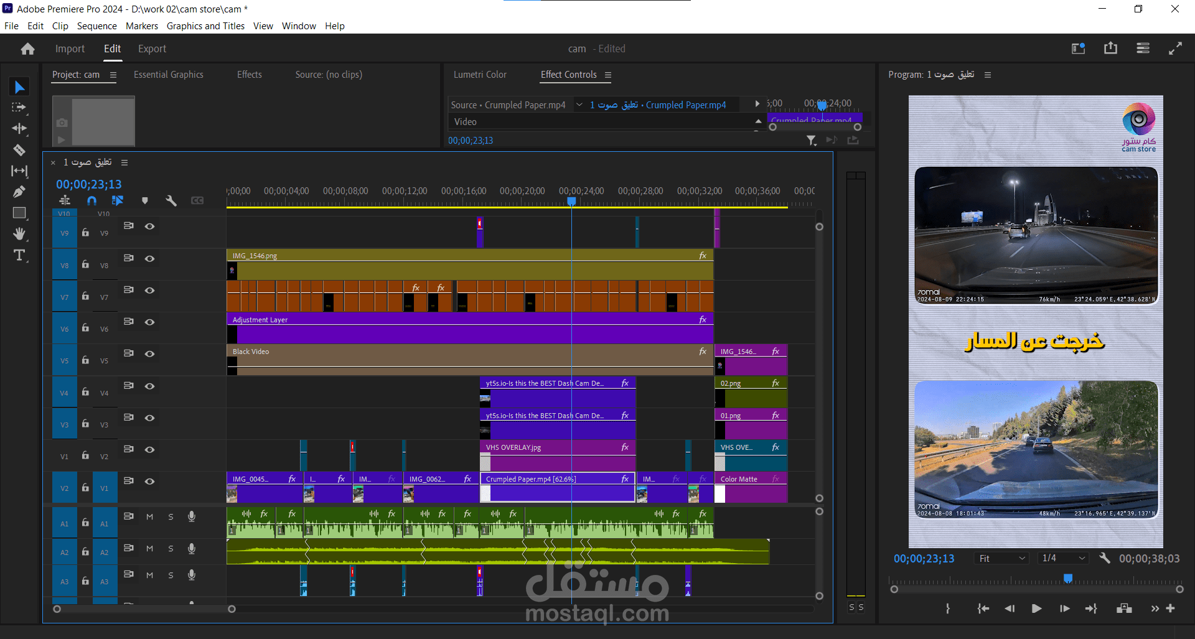Switch to the Essential Graphics tab
Image resolution: width=1195 pixels, height=639 pixels.
[169, 75]
